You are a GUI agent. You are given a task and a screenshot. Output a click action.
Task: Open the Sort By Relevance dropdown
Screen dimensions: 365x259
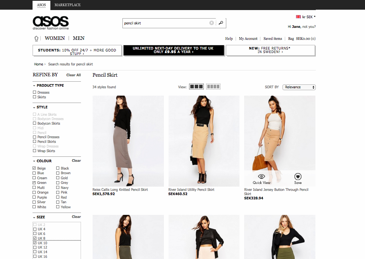click(x=299, y=87)
